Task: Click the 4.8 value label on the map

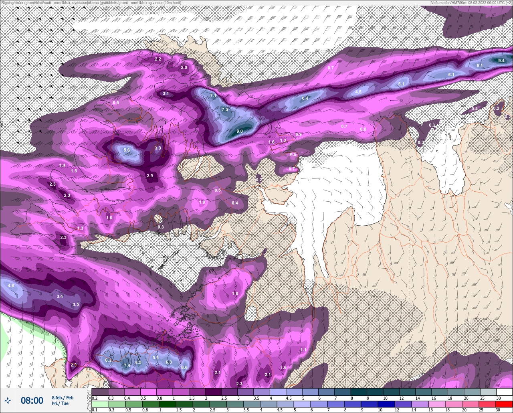Action: [x=11, y=285]
